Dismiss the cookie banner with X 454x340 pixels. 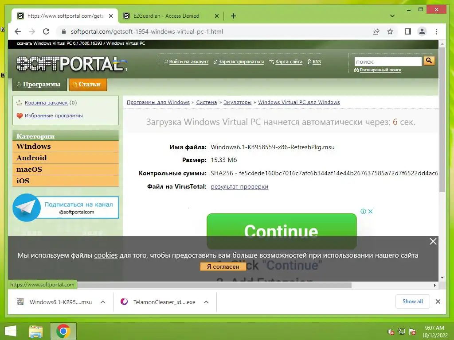[x=433, y=241]
